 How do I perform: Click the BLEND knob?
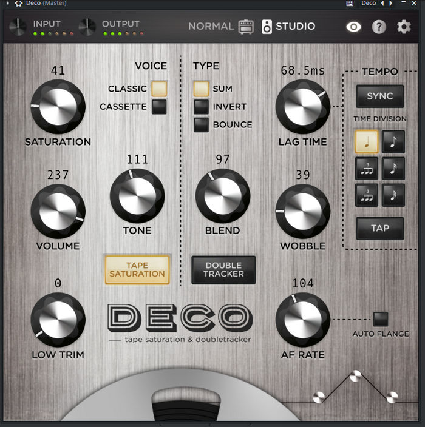tap(223, 196)
